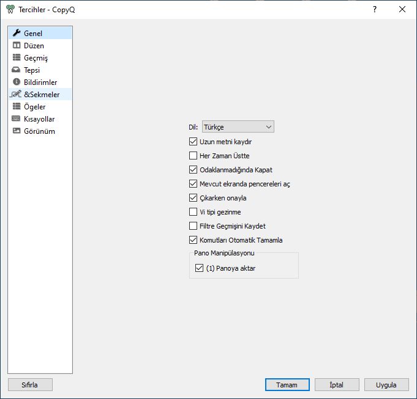The height and width of the screenshot is (399, 417).
Task: Click the wrench icon beside Genel
Action: [17, 33]
